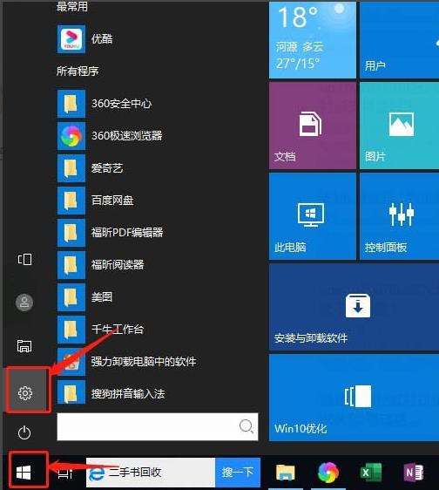Open the 控制面板 tile
This screenshot has width=439, height=490.
[x=399, y=216]
